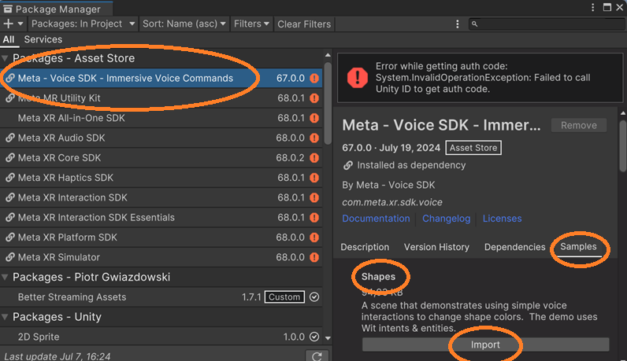Click the refresh icon beside Last update

315,356
